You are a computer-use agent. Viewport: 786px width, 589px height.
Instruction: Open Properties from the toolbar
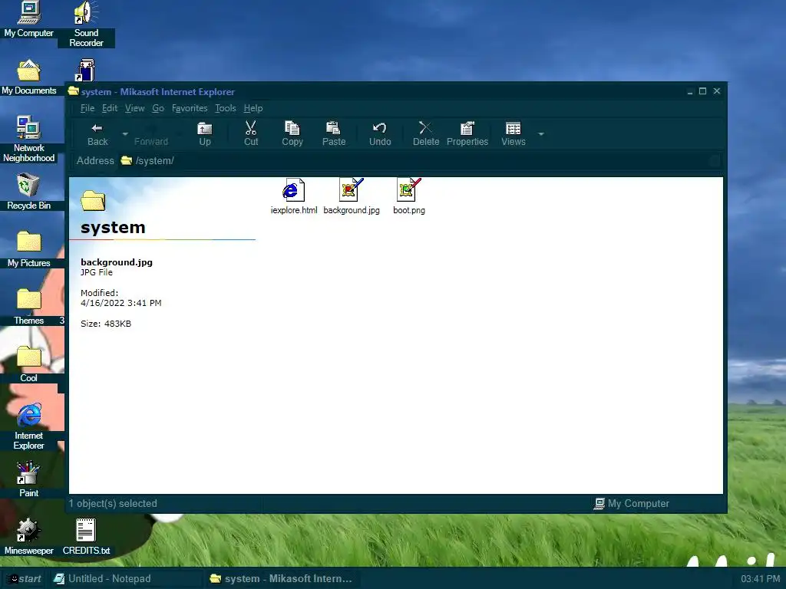click(467, 134)
